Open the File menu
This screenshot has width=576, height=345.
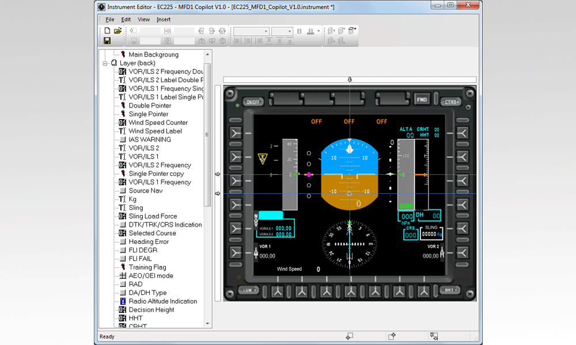109,19
